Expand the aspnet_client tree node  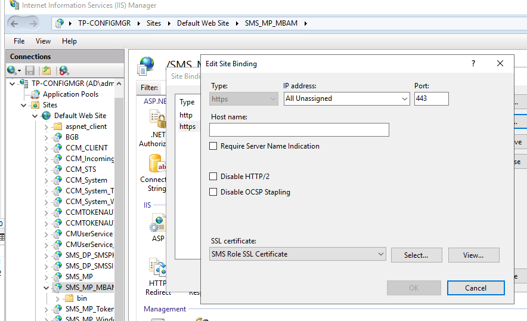point(46,127)
